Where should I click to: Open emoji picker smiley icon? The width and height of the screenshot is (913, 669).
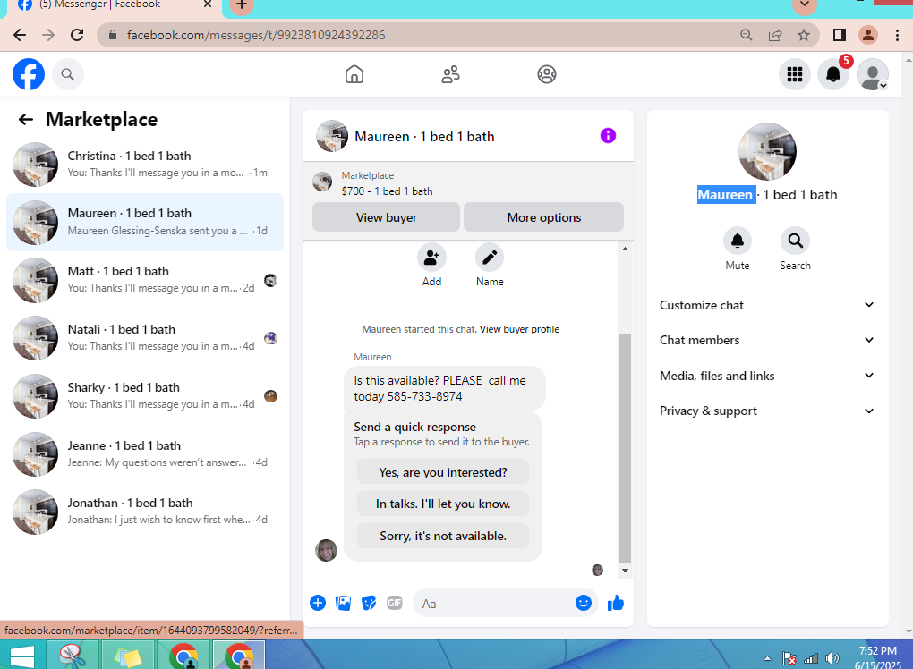584,603
